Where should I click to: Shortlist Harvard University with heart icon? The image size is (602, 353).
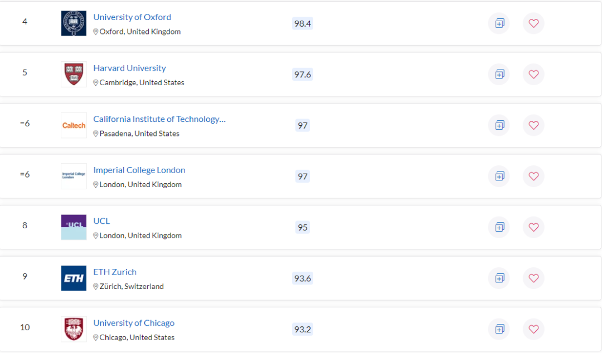pyautogui.click(x=533, y=74)
